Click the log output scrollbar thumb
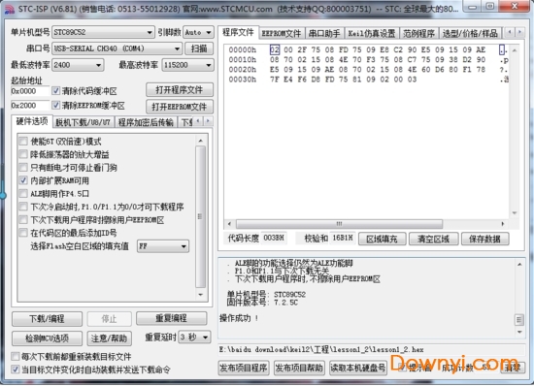 [x=519, y=319]
